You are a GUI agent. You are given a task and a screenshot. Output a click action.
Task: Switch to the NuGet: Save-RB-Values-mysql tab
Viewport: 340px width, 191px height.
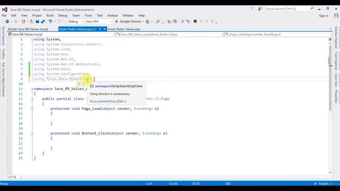(28, 29)
